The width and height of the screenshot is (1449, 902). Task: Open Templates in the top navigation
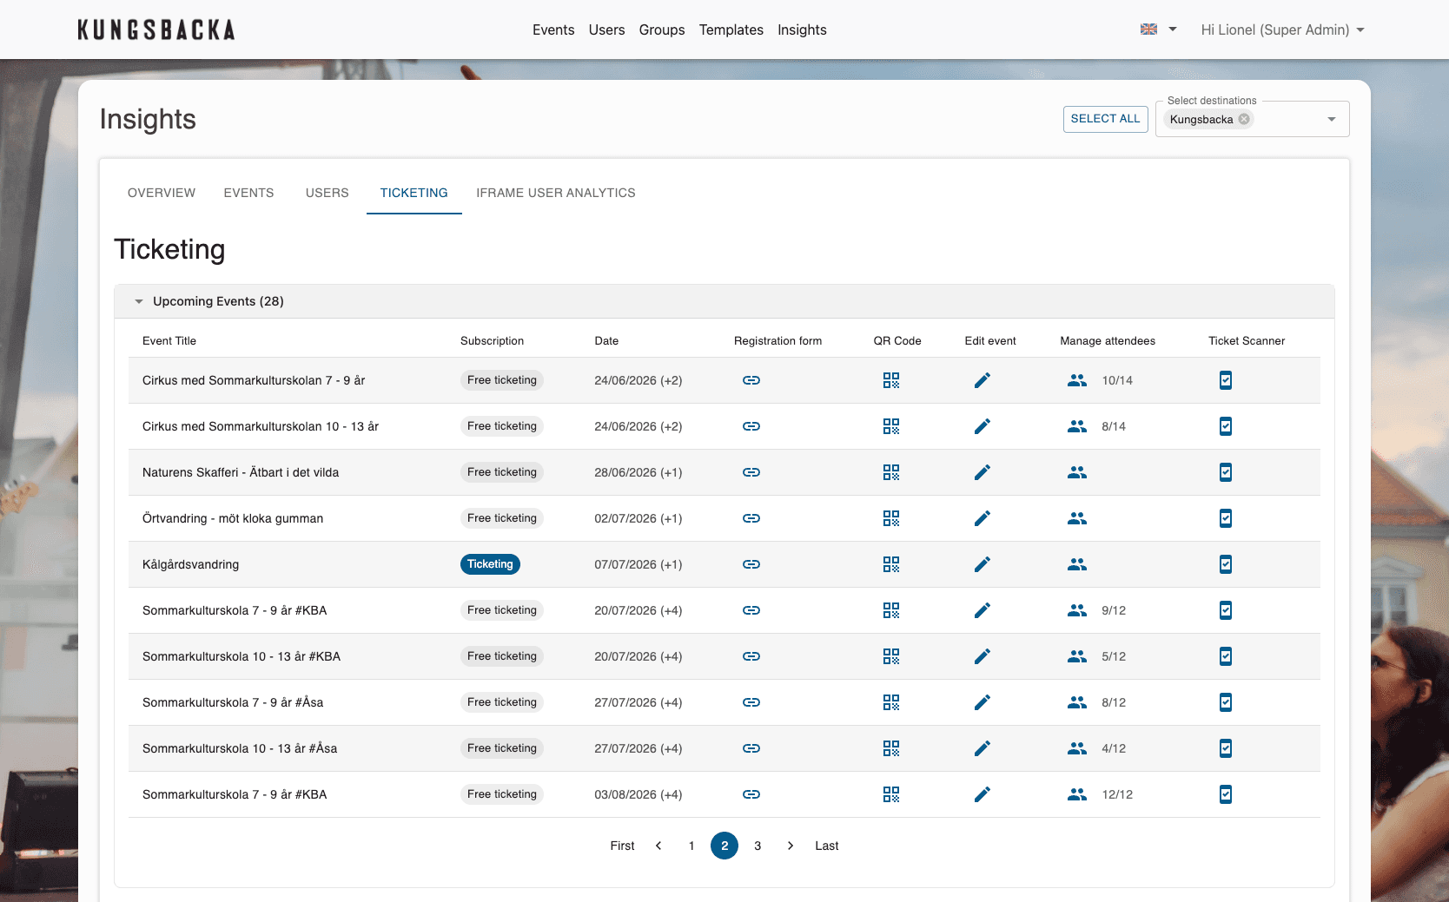[731, 30]
